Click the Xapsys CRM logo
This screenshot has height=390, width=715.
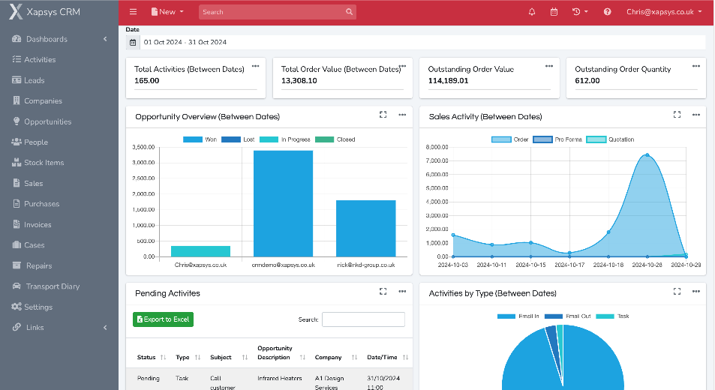pyautogui.click(x=45, y=12)
